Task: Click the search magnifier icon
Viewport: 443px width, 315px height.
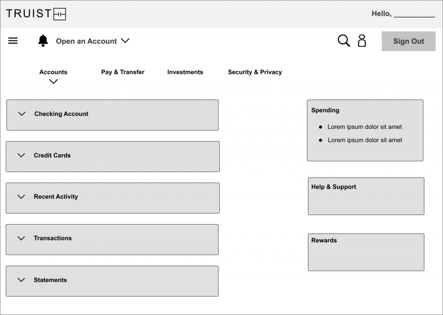Action: [x=343, y=41]
